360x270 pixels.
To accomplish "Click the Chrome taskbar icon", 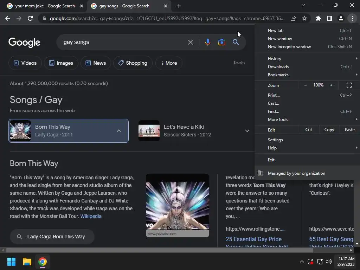I will [43, 262].
